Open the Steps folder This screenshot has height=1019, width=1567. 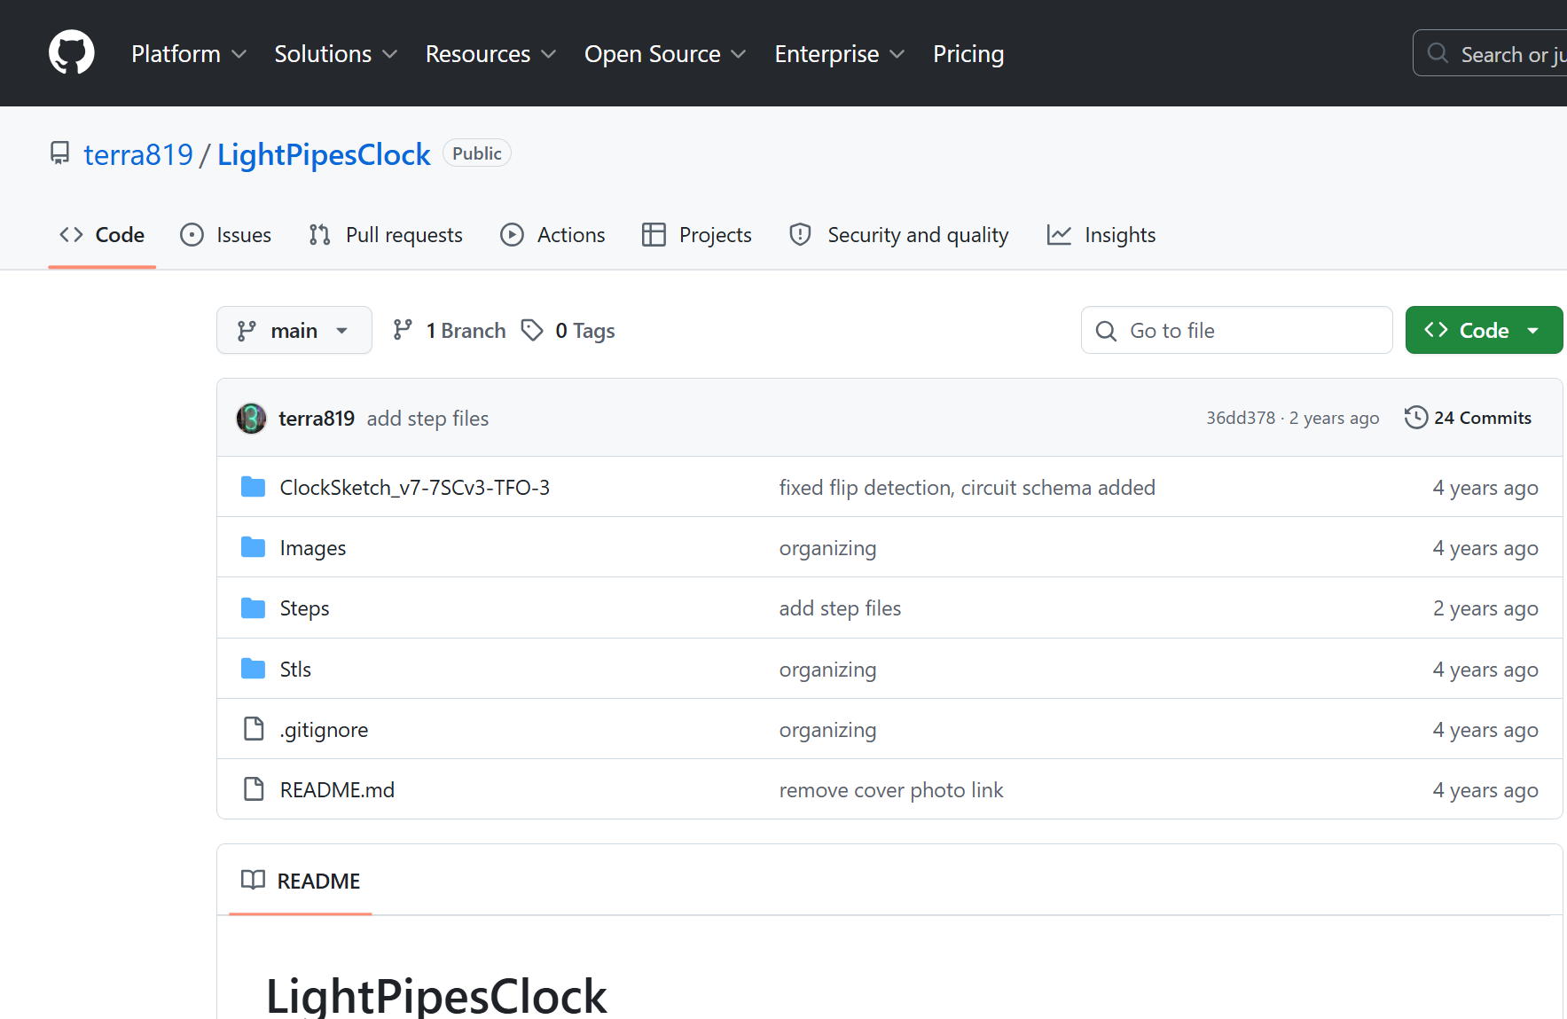click(304, 608)
